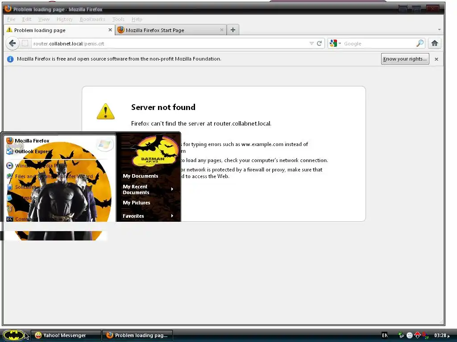Click the search magnifier icon

pyautogui.click(x=420, y=44)
